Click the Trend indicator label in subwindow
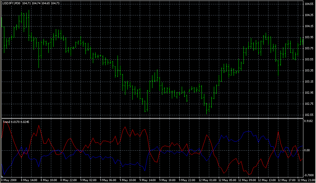 tap(6, 122)
